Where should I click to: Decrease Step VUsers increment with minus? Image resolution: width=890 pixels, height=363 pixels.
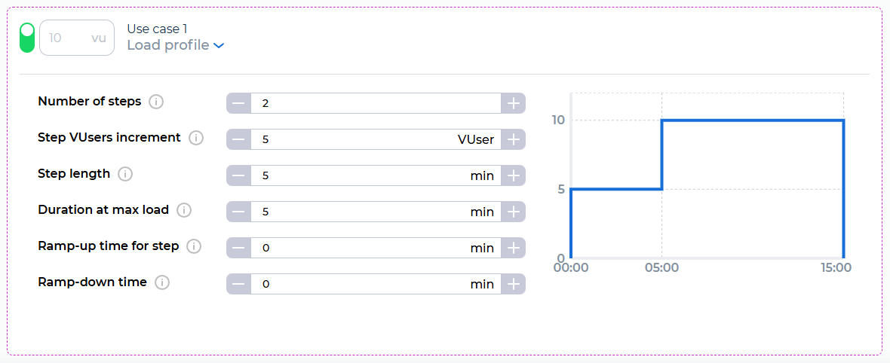[x=238, y=139]
